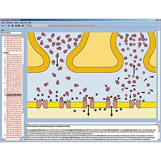Image resolution: width=161 pixels, height=161 pixels.
Task: Open the Hilfe menu
Action: pos(30,23)
